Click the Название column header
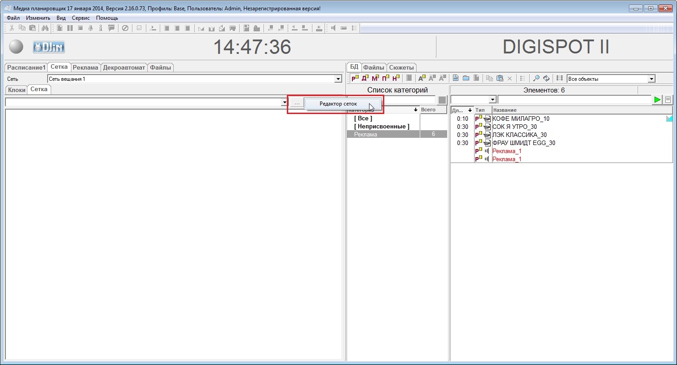 (582, 110)
